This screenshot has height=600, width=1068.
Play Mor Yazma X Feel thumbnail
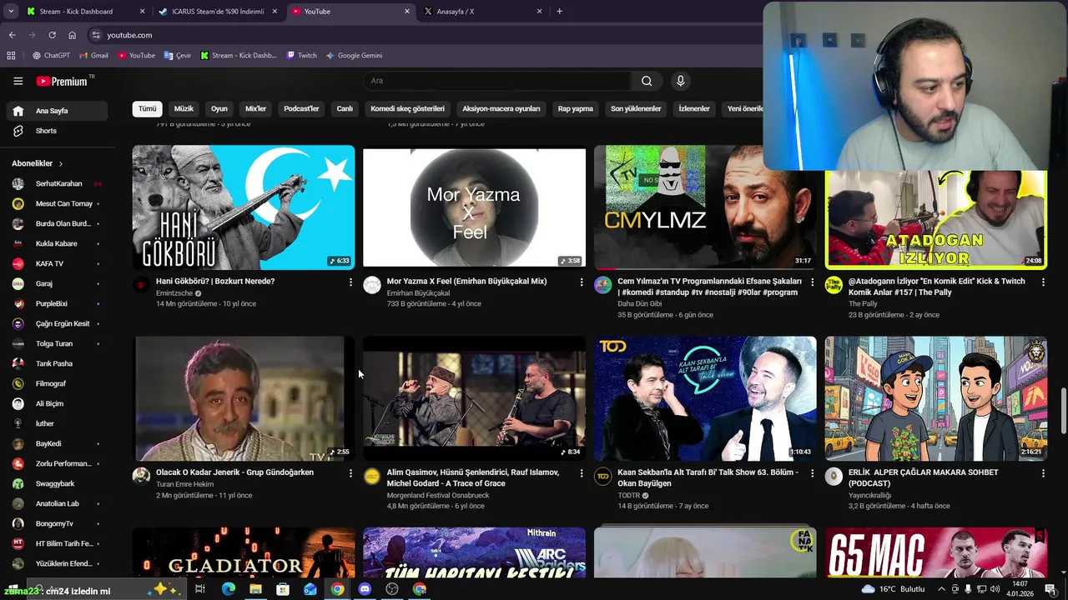(474, 207)
